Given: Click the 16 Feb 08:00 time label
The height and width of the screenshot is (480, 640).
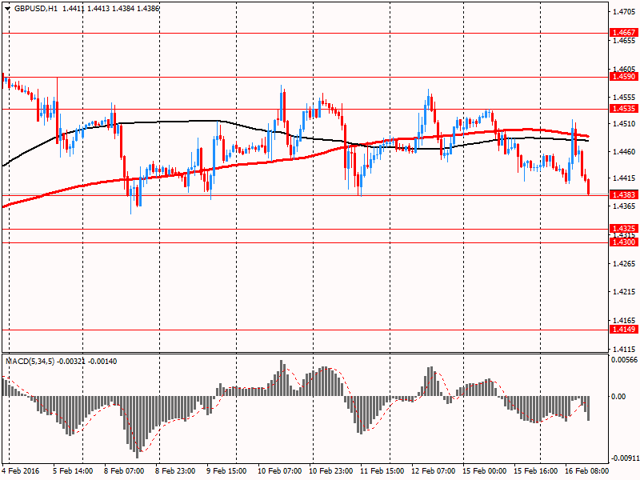Looking at the screenshot, I should (587, 471).
